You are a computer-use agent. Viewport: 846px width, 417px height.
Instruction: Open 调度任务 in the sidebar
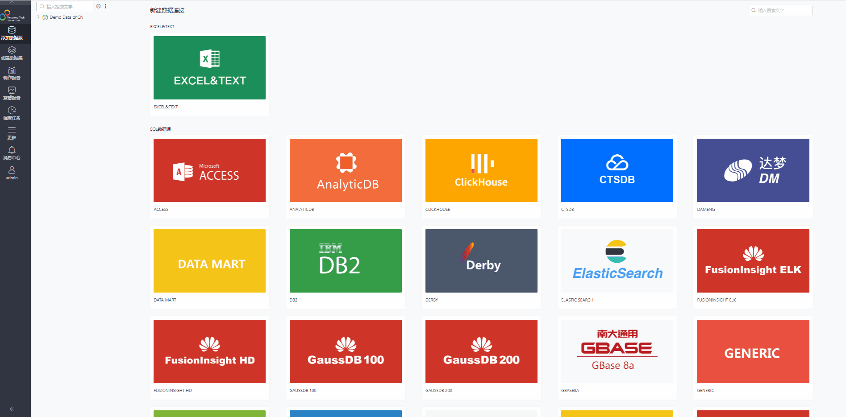click(12, 114)
